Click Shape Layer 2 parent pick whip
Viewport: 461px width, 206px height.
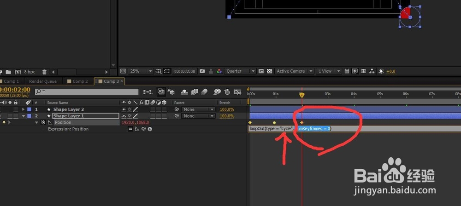[x=177, y=109]
